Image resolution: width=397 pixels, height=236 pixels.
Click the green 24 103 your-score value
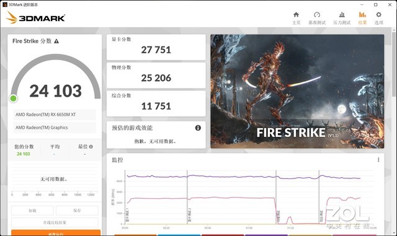pyautogui.click(x=24, y=154)
